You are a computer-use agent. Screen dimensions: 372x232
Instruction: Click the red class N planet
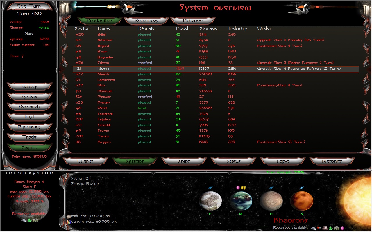click(x=302, y=201)
